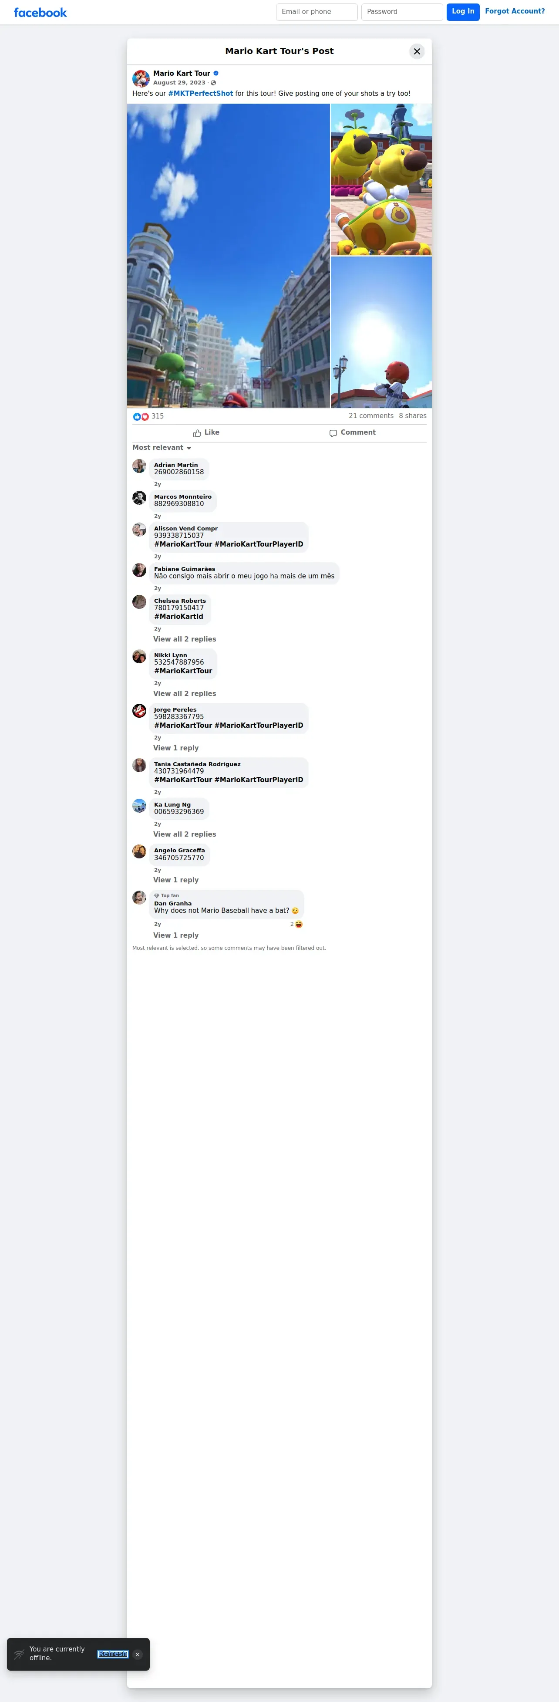
Task: Open the yellow Wiggler photo thumbnail
Action: 381,180
